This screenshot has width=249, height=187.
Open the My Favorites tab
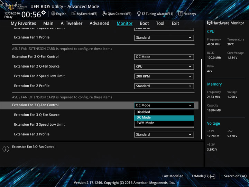tap(24, 24)
